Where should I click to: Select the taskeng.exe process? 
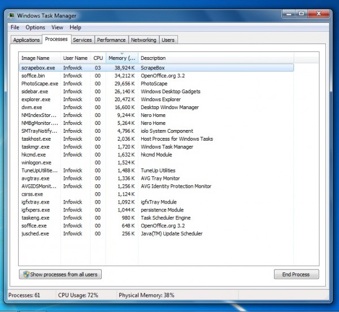(157, 218)
